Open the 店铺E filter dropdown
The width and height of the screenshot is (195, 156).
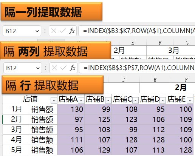[x=190, y=100]
